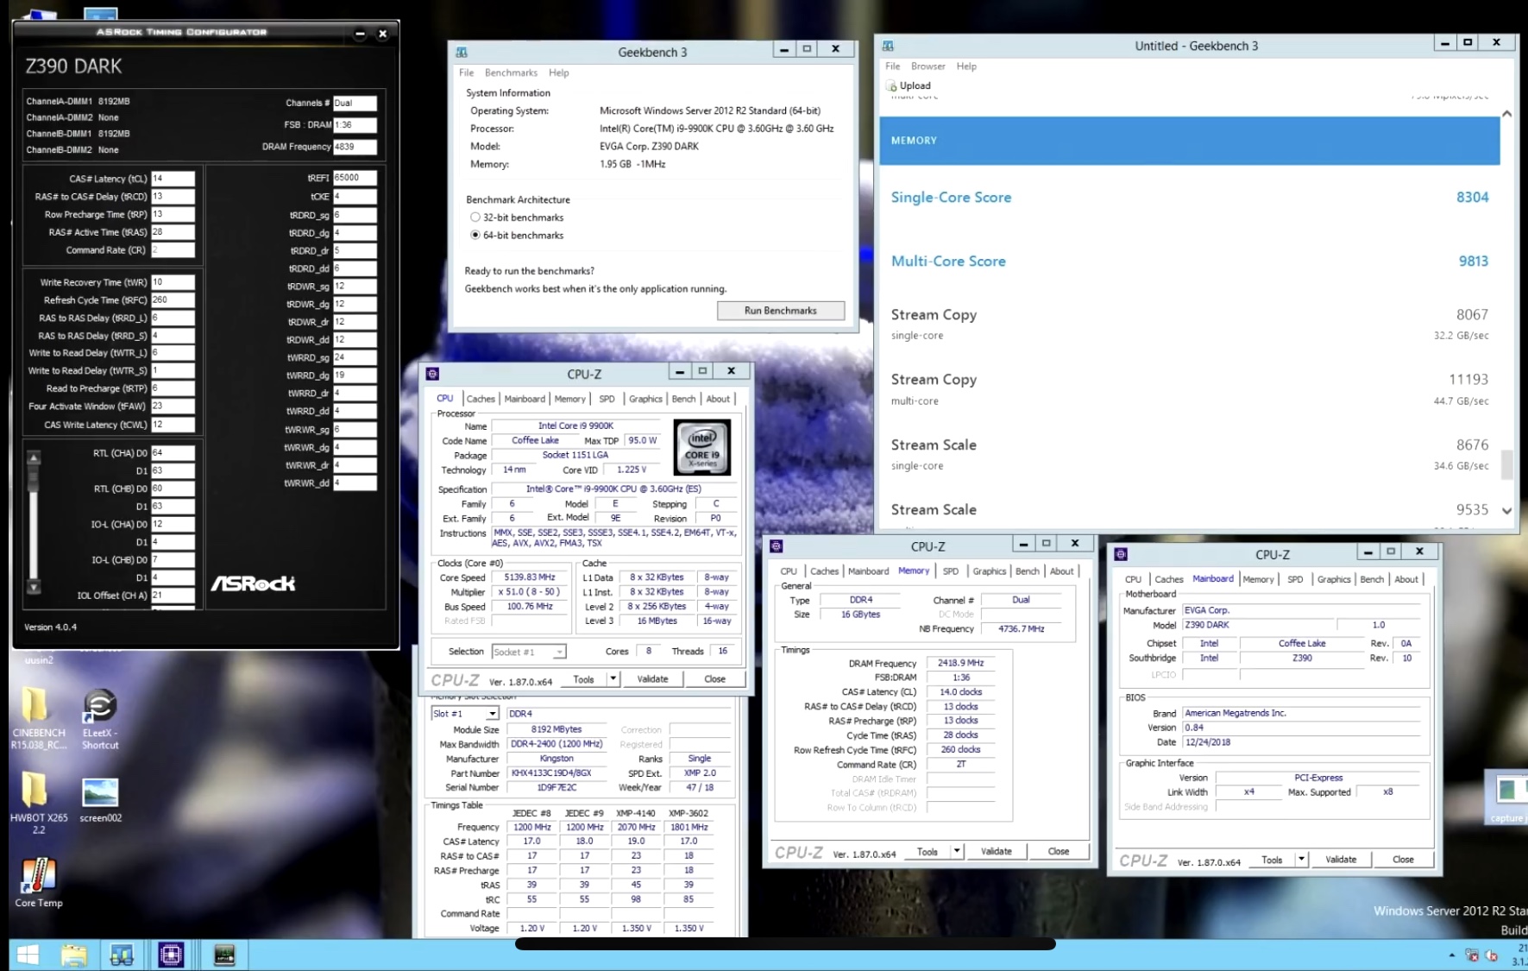The height and width of the screenshot is (971, 1528).
Task: Click the Run Benchmarks button
Action: 781,311
